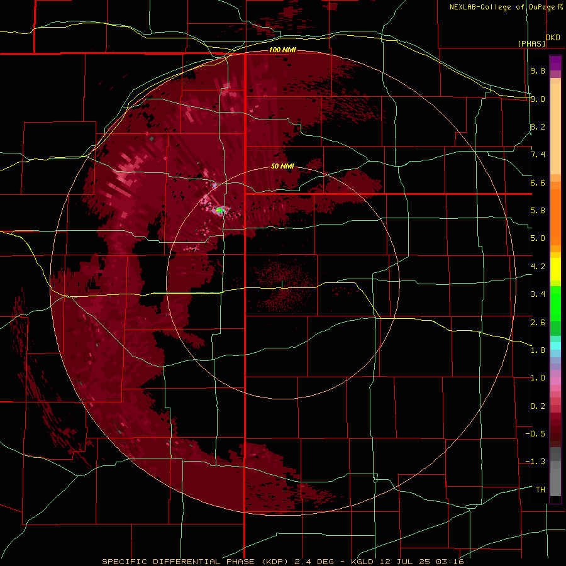
Task: Click the TH threshold label
Action: point(540,490)
